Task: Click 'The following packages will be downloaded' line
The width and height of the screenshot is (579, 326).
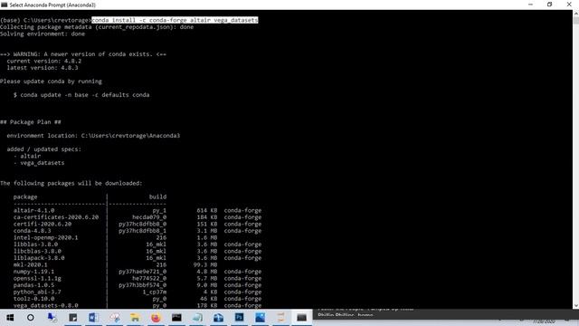Action: click(71, 183)
